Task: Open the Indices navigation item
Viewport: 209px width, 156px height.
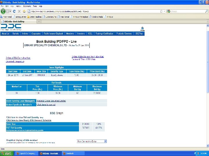Action: 25,34
